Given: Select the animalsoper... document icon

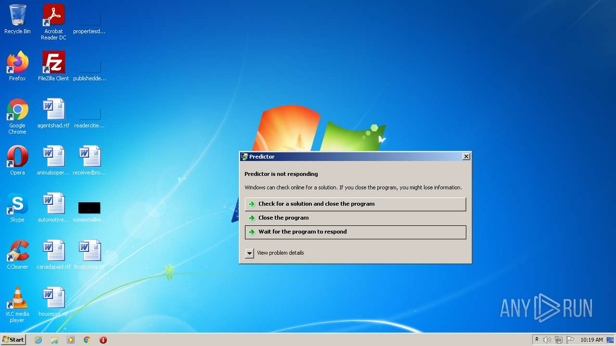Looking at the screenshot, I should [53, 161].
